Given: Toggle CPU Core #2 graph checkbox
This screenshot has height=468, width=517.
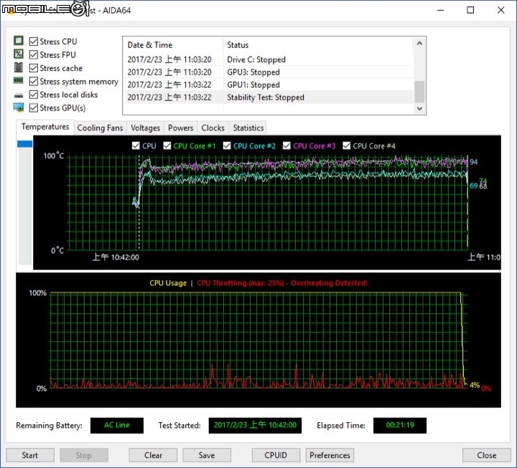Looking at the screenshot, I should [x=227, y=145].
